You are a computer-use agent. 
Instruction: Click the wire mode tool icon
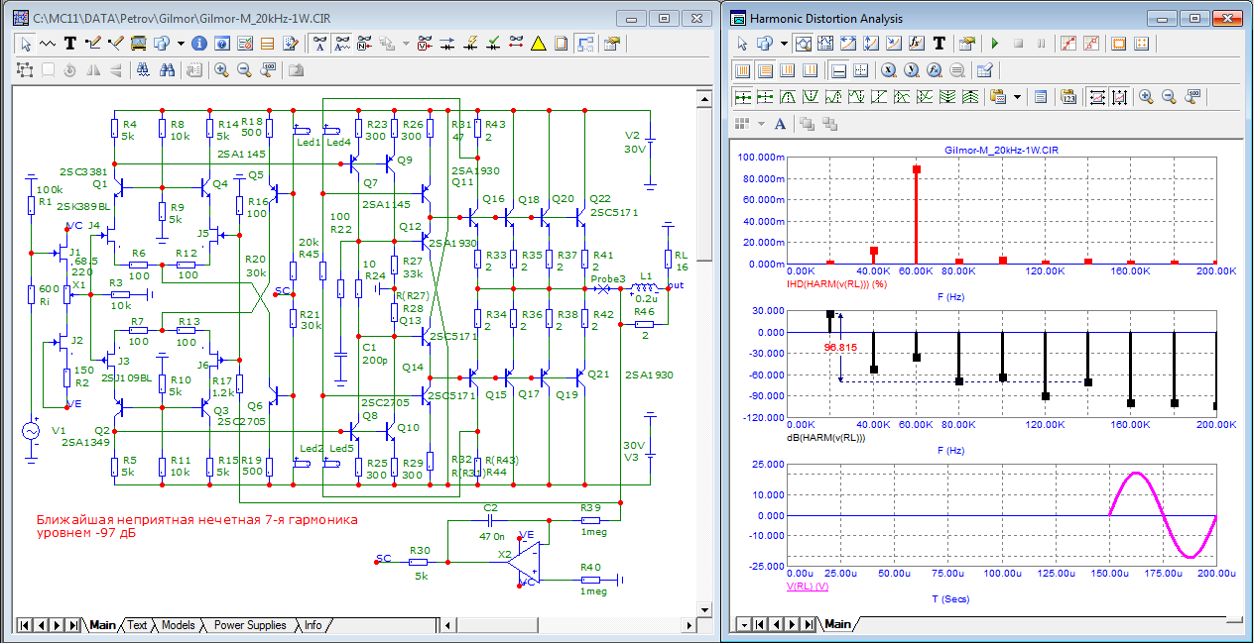tap(93, 44)
